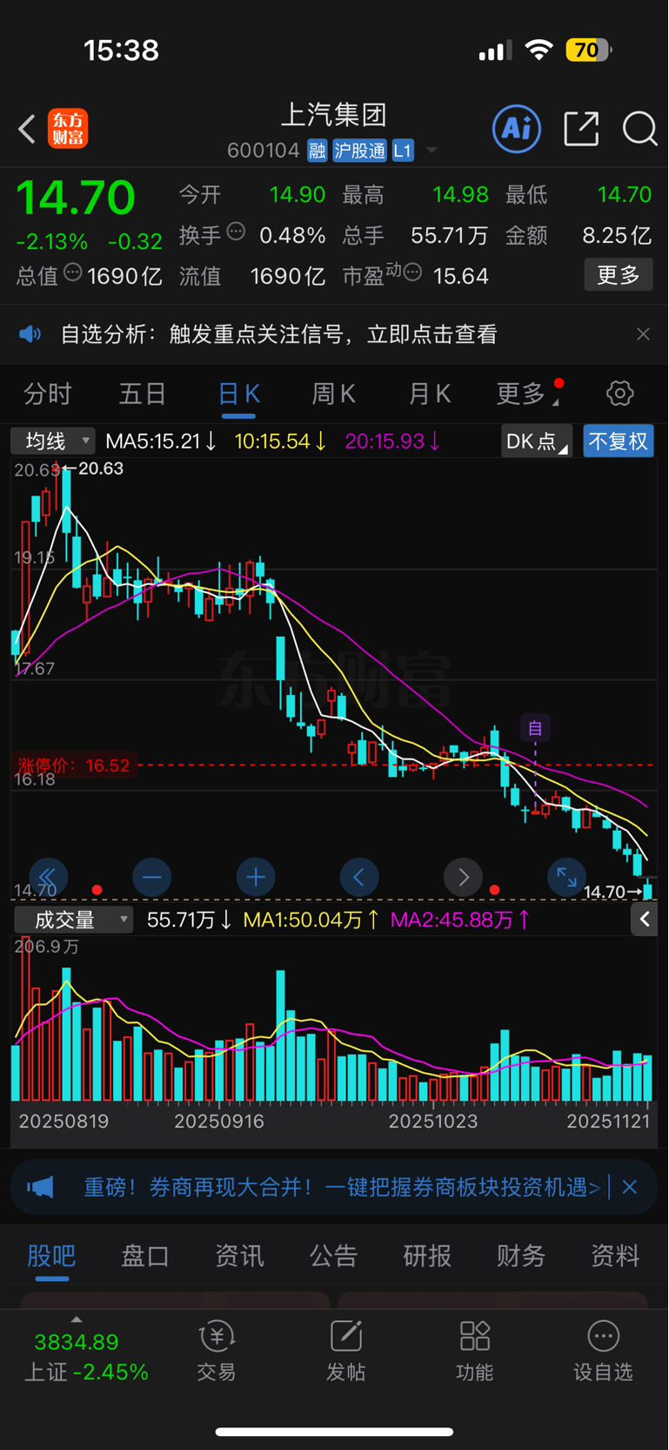Screen dimensions: 669x1450
Task: Dismiss the 自选分析 banner
Action: (643, 334)
